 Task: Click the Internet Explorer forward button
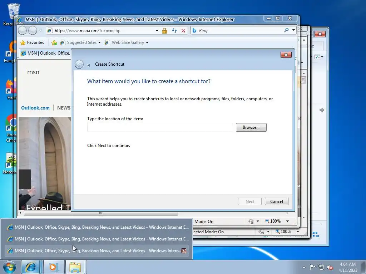33,31
